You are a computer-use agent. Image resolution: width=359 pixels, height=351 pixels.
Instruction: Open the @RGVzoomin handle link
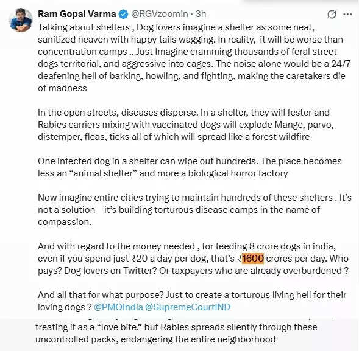(x=160, y=14)
